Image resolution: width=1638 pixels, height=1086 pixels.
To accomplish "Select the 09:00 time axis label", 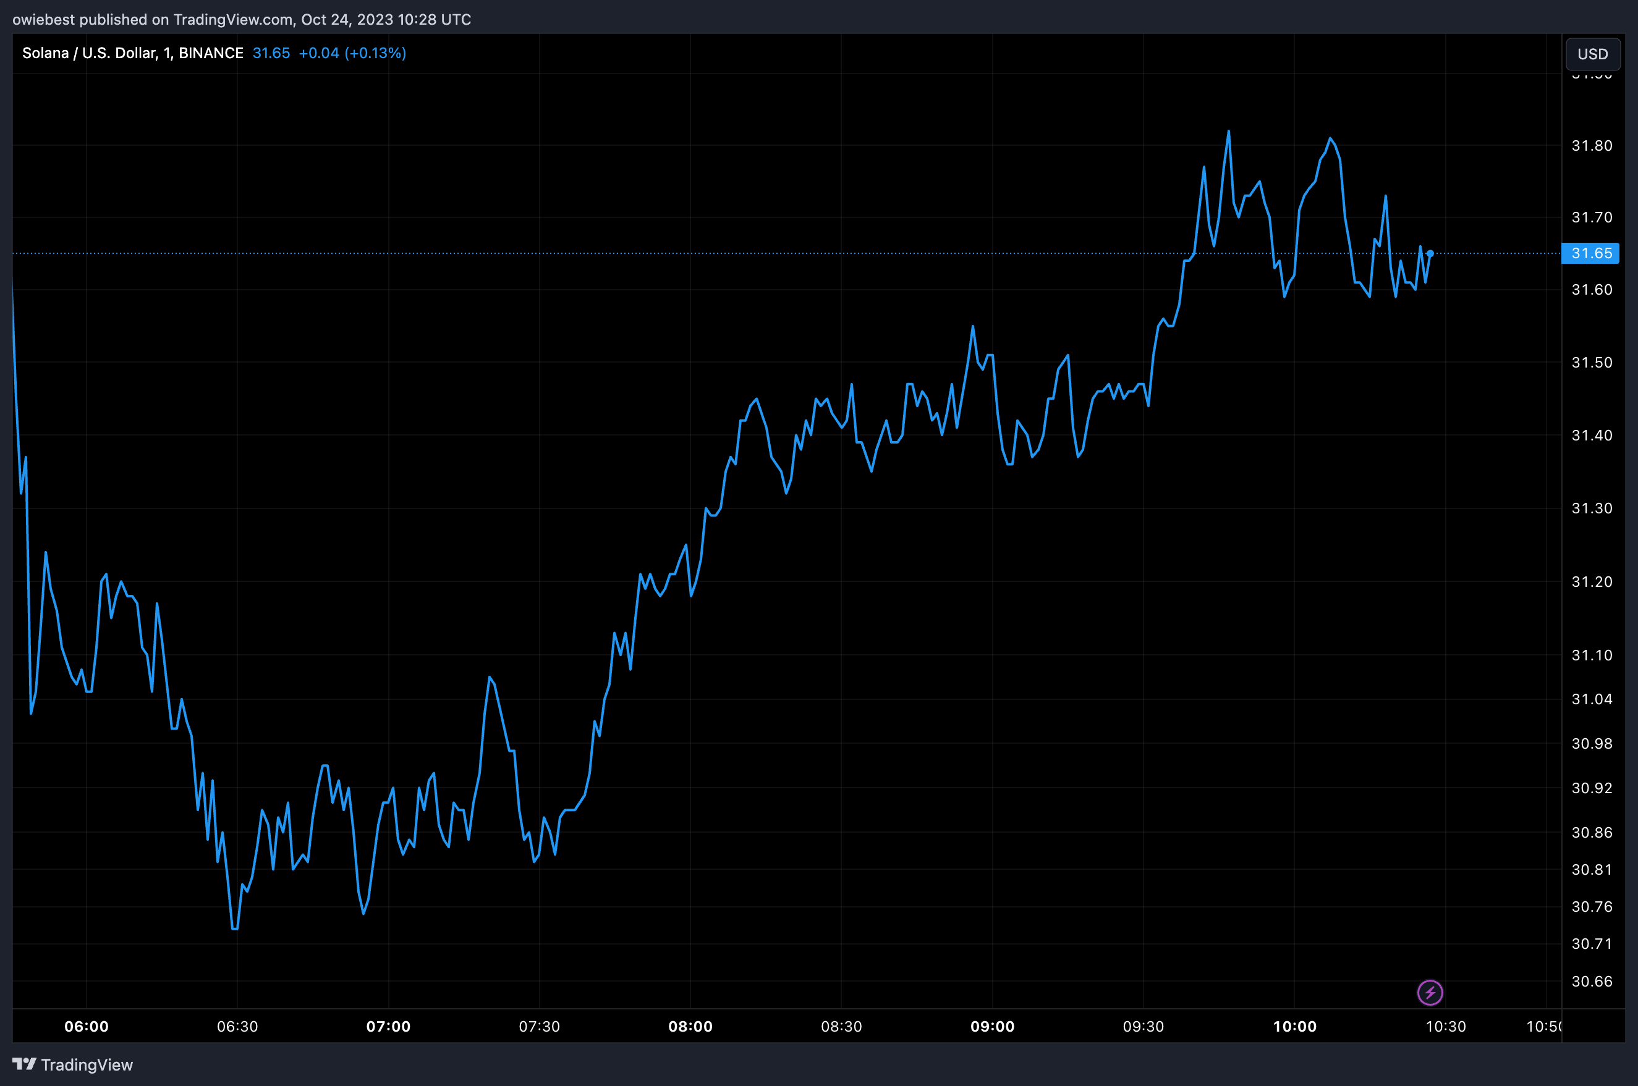I will pyautogui.click(x=992, y=1027).
